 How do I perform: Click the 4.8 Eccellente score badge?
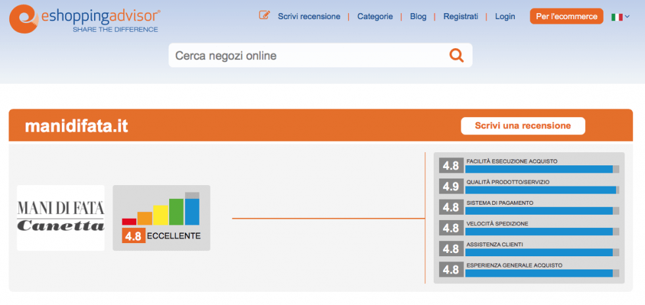click(161, 236)
